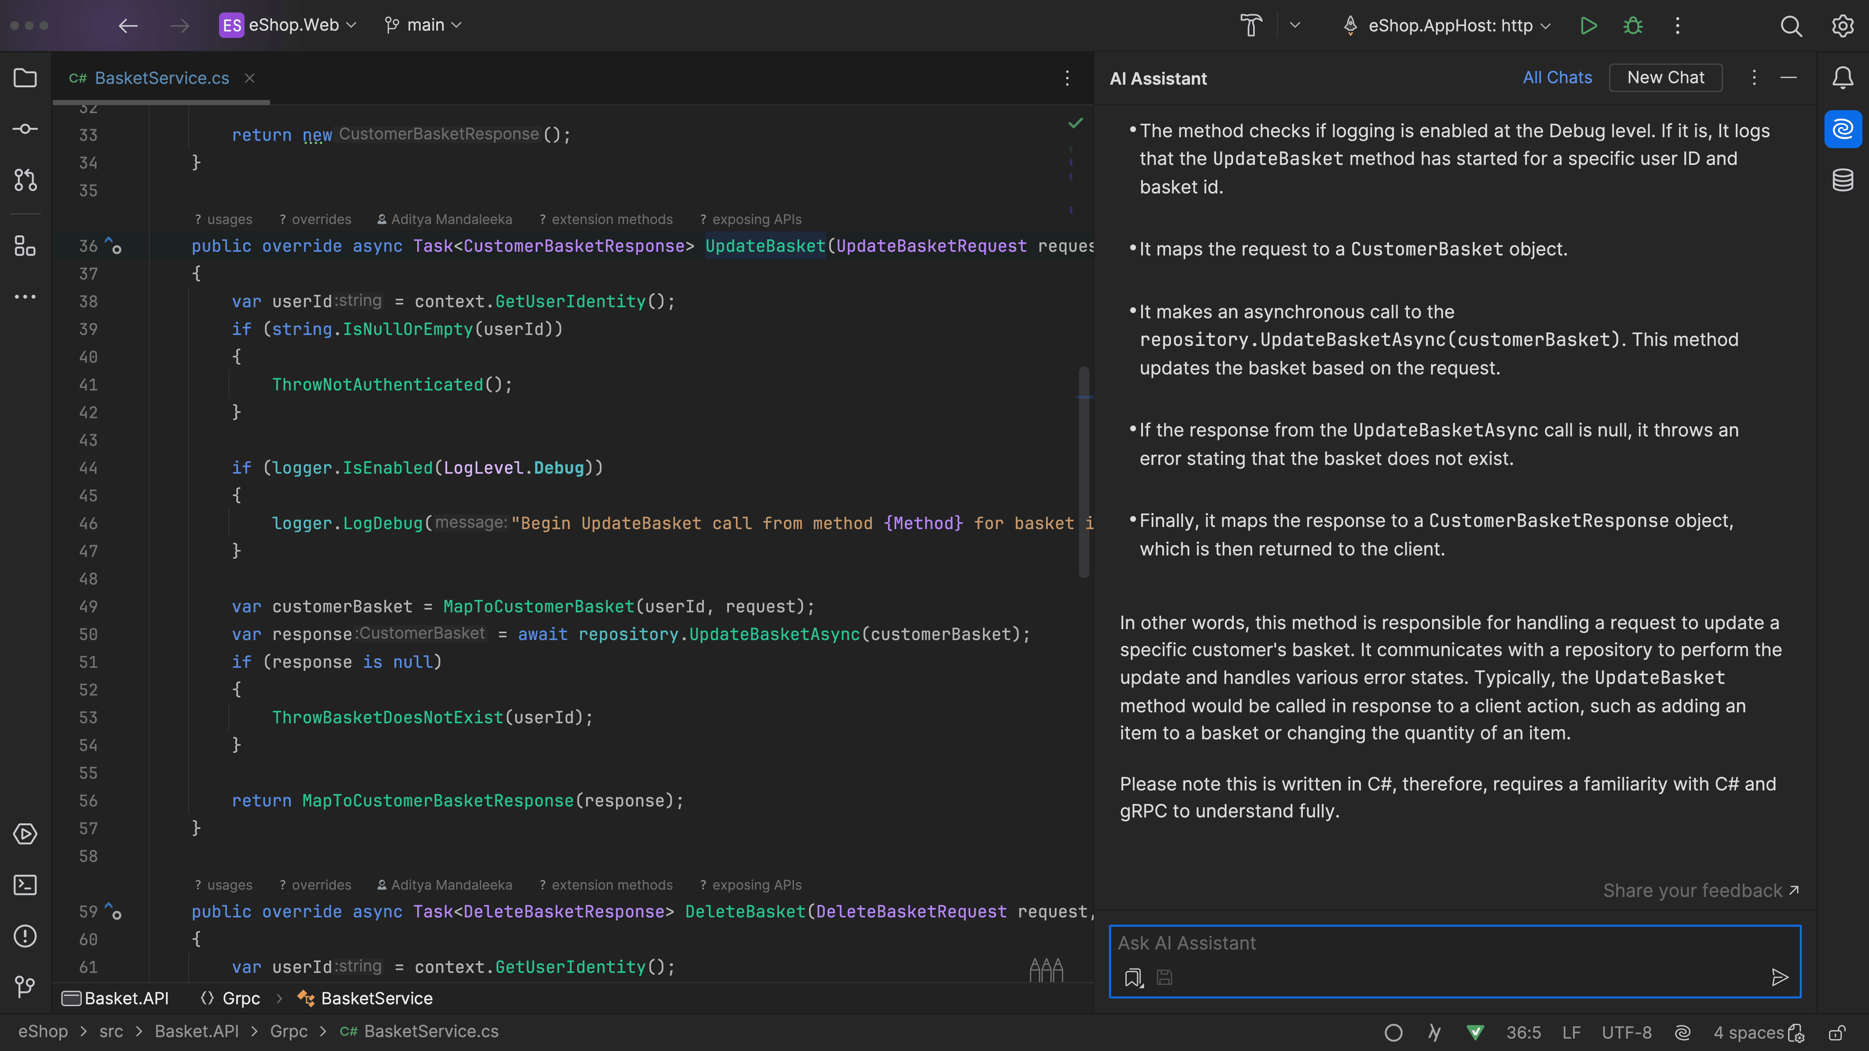1869x1051 pixels.
Task: Click the New Chat button
Action: click(x=1665, y=78)
